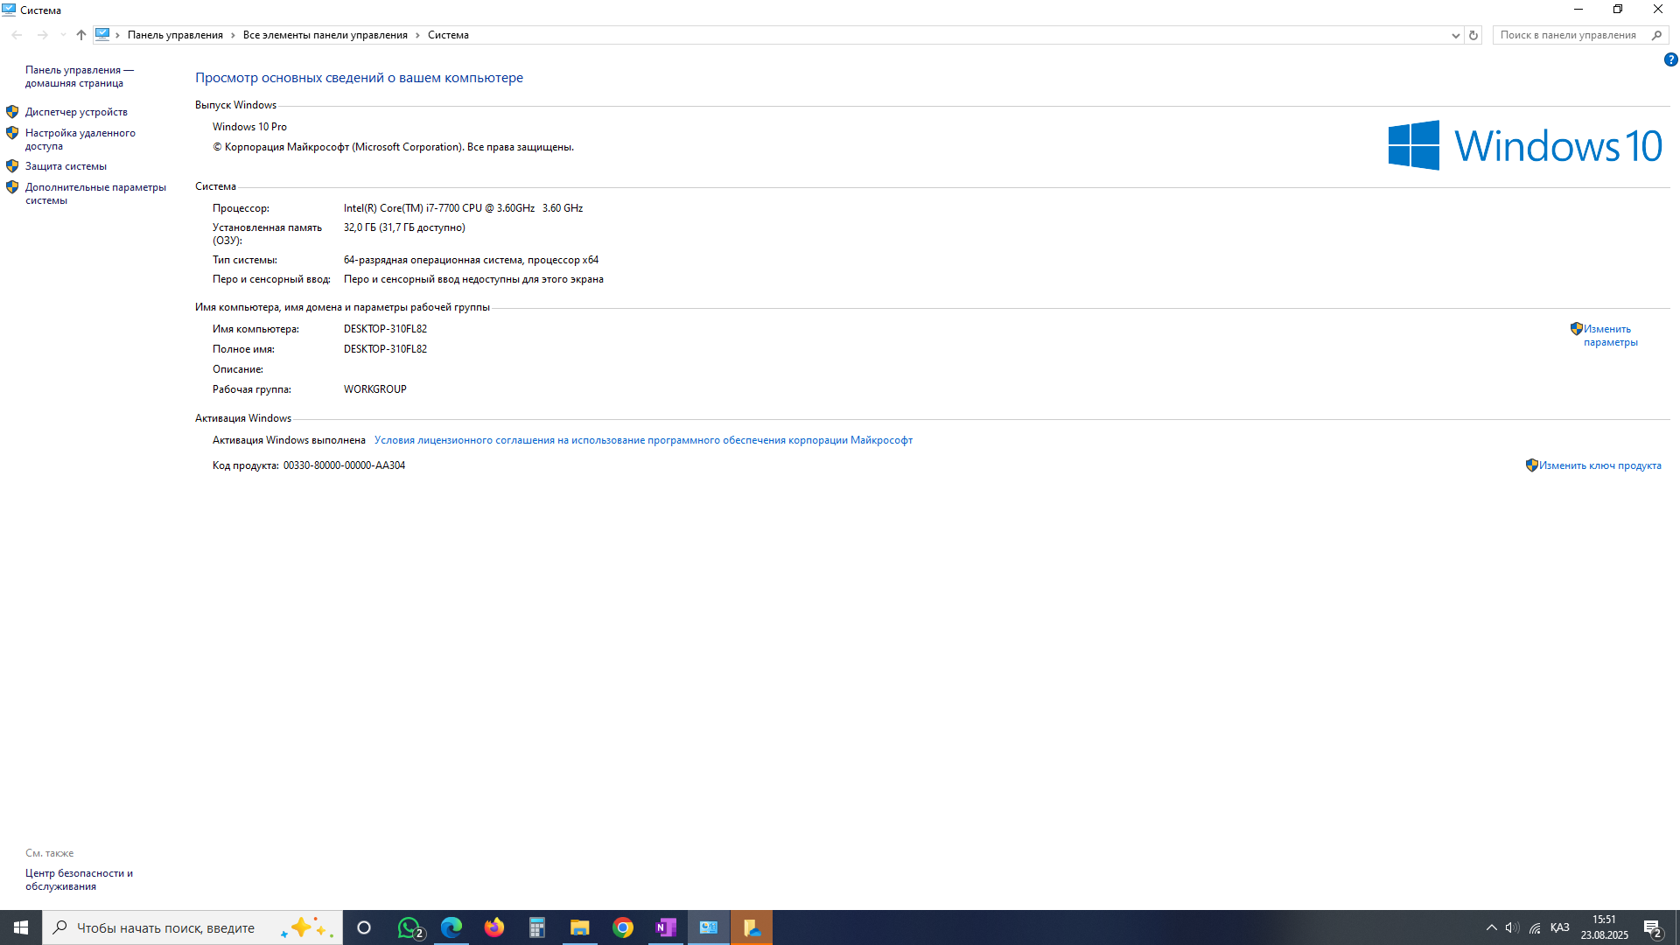Launch Firefox from taskbar
1680x945 pixels.
(494, 927)
